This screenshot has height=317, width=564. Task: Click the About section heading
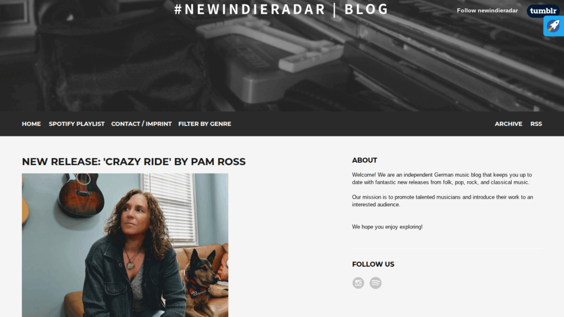pyautogui.click(x=365, y=160)
